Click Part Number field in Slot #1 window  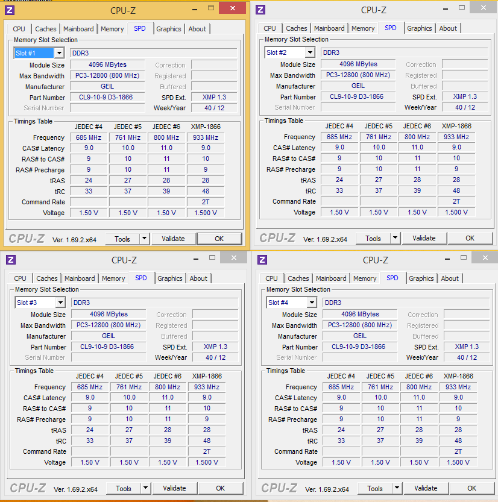coord(107,98)
